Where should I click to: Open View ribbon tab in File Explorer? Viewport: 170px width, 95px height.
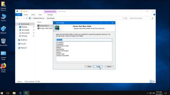(40, 15)
